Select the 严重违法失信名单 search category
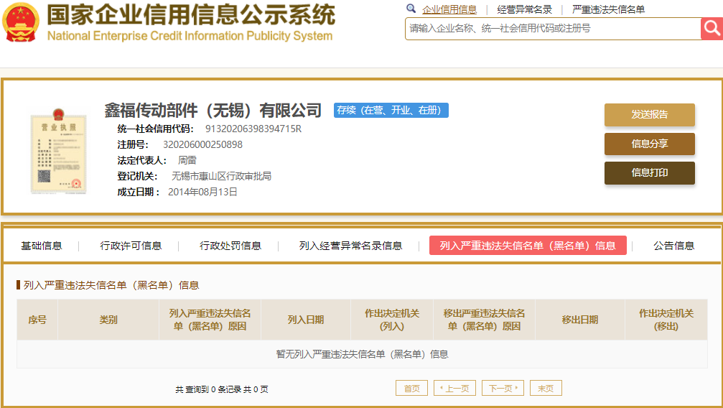This screenshot has width=723, height=408. tap(608, 9)
